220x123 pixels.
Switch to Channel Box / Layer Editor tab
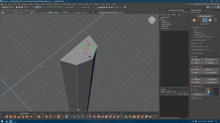tap(176, 10)
